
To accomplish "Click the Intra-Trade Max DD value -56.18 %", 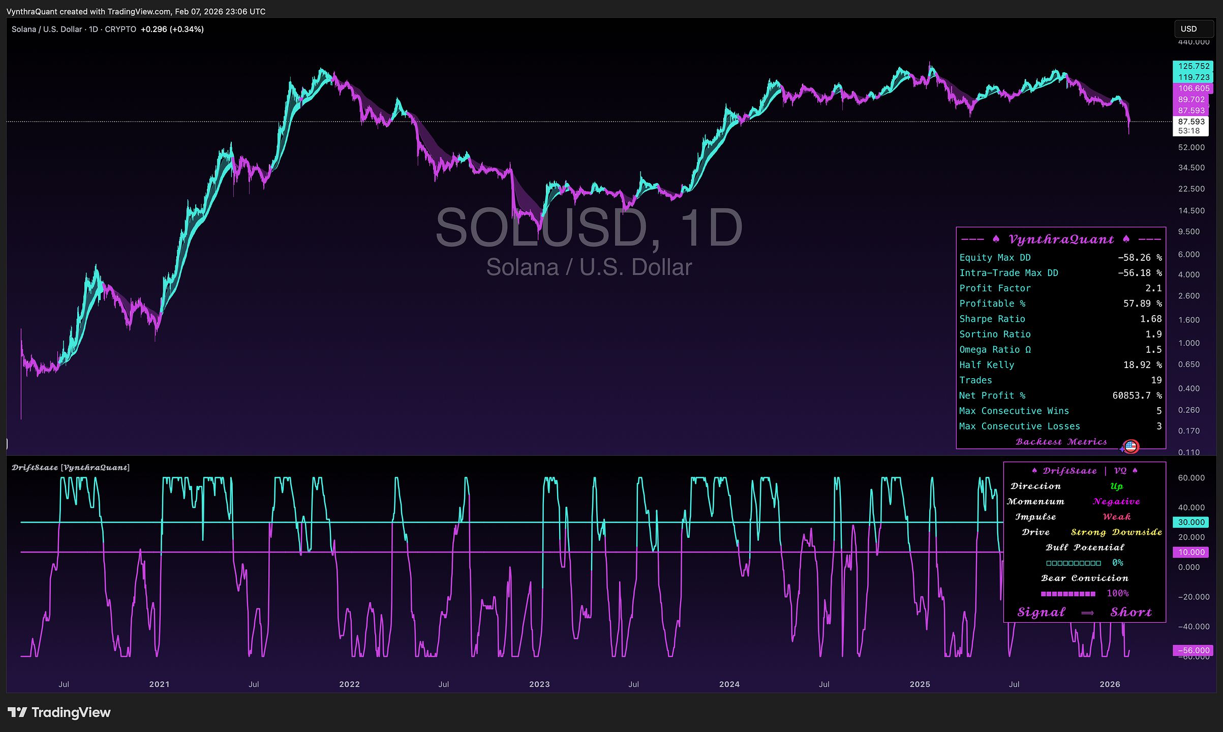I will (x=1140, y=273).
